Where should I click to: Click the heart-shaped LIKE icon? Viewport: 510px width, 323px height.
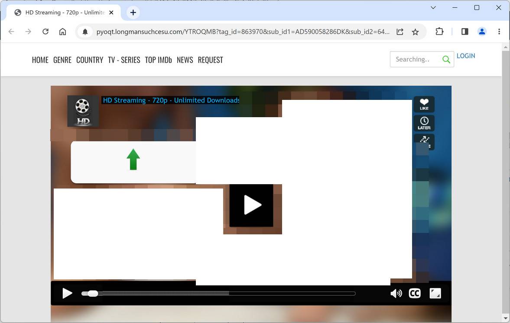pos(424,104)
